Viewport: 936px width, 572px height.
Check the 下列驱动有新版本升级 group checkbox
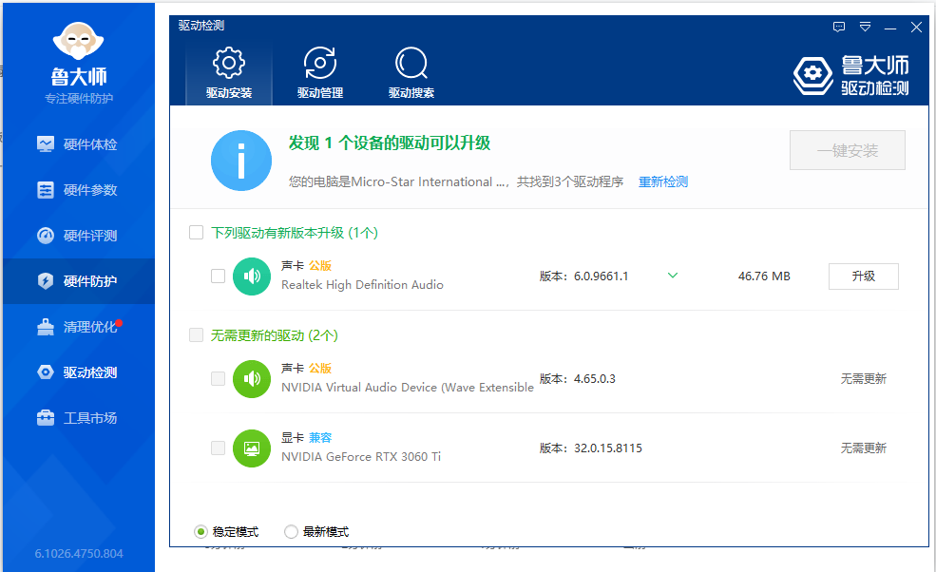point(197,232)
